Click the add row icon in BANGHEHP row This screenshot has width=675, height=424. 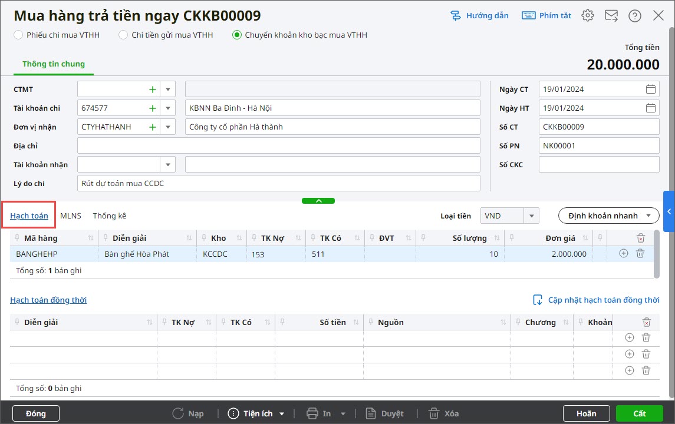(624, 254)
